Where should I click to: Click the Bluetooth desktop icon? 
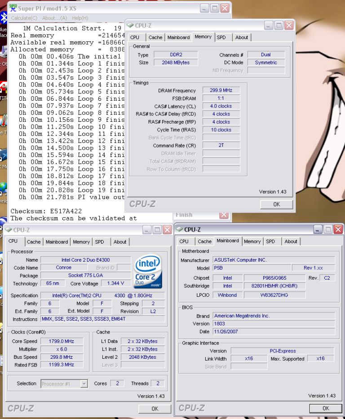(x=4, y=19)
